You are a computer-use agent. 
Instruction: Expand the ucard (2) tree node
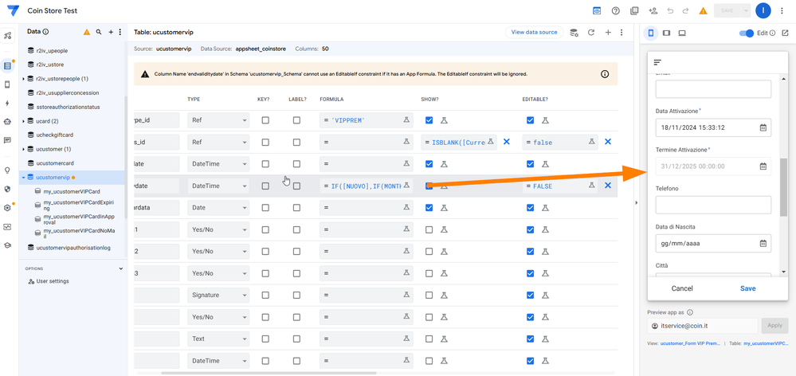[x=24, y=121]
